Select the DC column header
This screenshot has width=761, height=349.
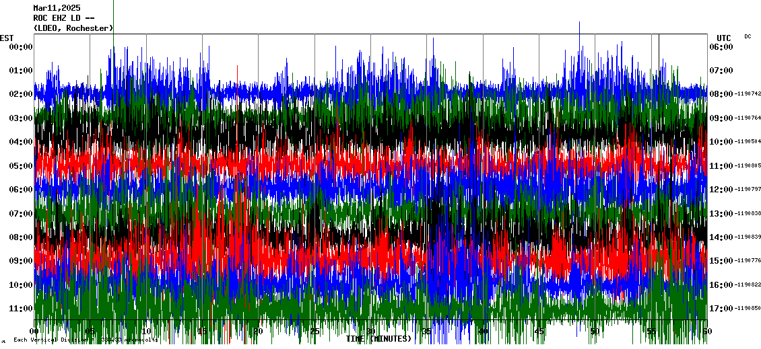click(748, 36)
